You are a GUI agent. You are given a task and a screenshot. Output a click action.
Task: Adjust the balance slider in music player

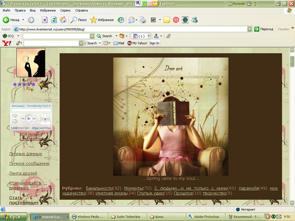point(46,123)
